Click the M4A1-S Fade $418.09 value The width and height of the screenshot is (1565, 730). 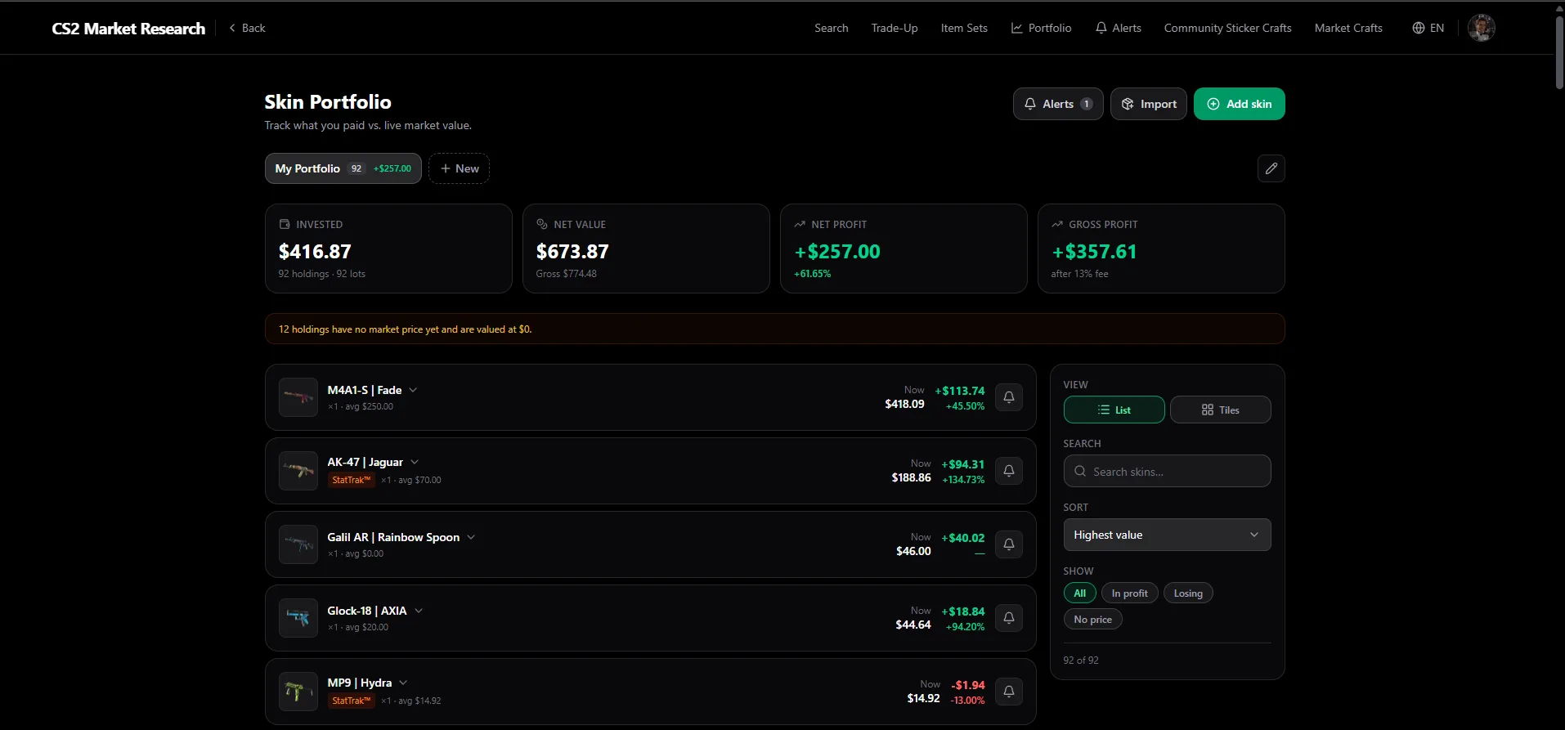click(x=904, y=404)
